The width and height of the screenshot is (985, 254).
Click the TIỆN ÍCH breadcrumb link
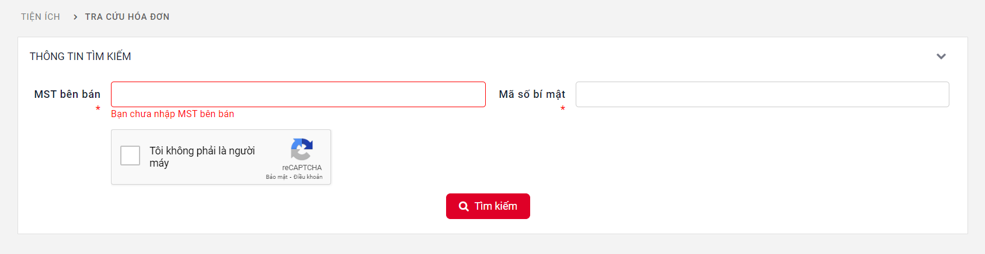(40, 17)
